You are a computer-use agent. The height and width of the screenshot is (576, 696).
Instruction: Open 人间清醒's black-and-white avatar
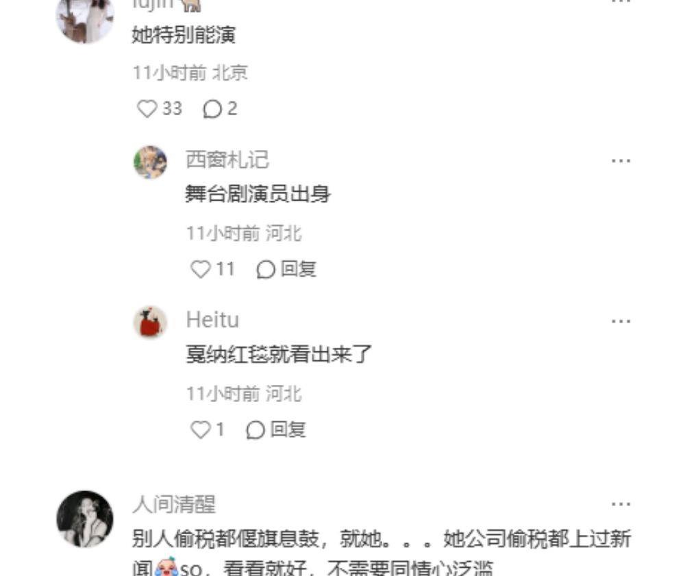point(85,518)
